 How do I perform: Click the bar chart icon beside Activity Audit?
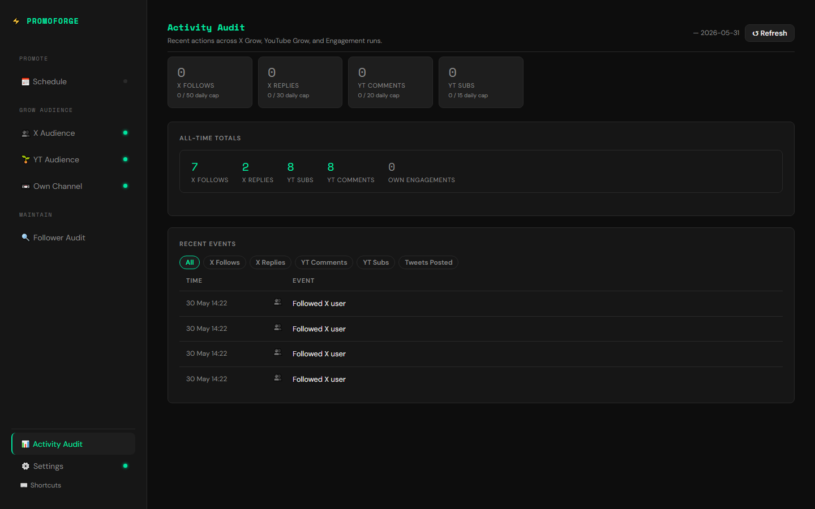(25, 444)
